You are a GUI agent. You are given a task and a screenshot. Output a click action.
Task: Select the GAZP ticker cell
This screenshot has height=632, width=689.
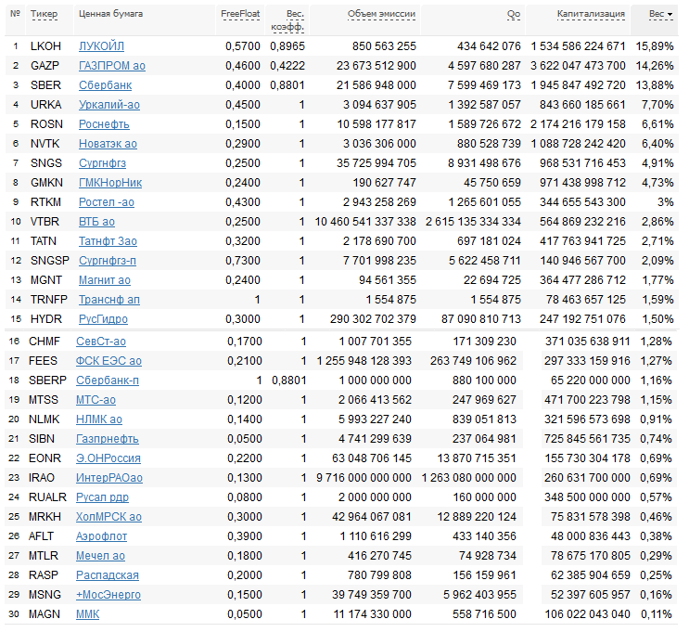(x=45, y=66)
